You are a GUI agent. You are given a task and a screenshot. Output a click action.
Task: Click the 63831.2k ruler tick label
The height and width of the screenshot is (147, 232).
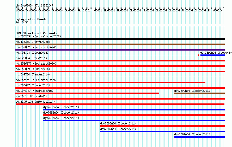click(x=113, y=10)
